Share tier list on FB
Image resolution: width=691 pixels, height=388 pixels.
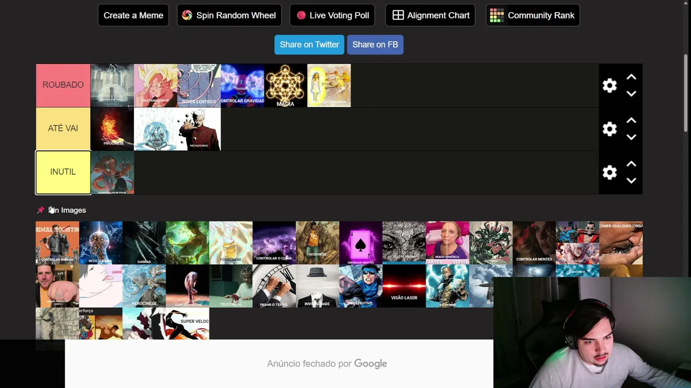[375, 45]
